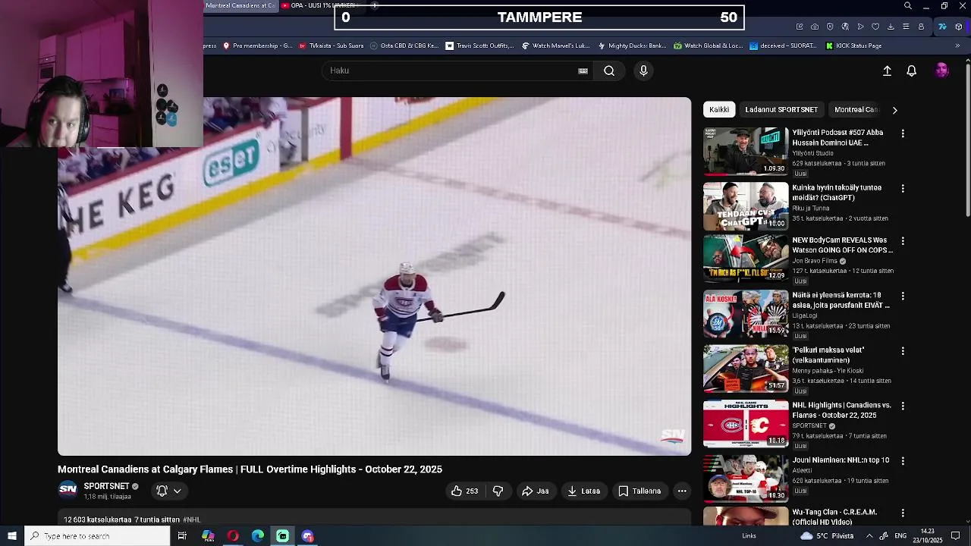The image size is (971, 546).
Task: Click the browser ad-blocker shield icon
Action: coord(830,27)
